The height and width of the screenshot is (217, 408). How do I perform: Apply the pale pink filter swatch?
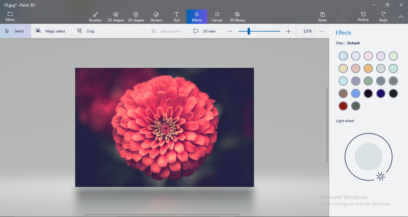(x=368, y=56)
